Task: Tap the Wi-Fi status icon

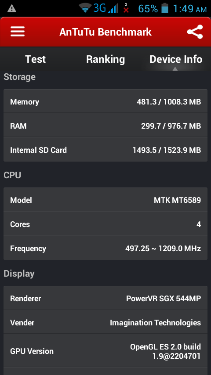Action: [x=85, y=8]
